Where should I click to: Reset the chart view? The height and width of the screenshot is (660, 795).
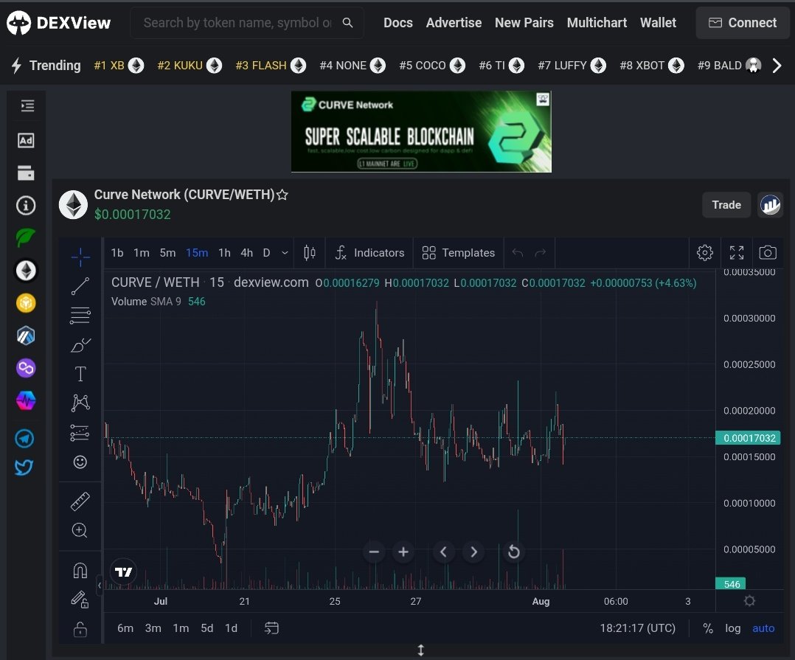(x=513, y=552)
